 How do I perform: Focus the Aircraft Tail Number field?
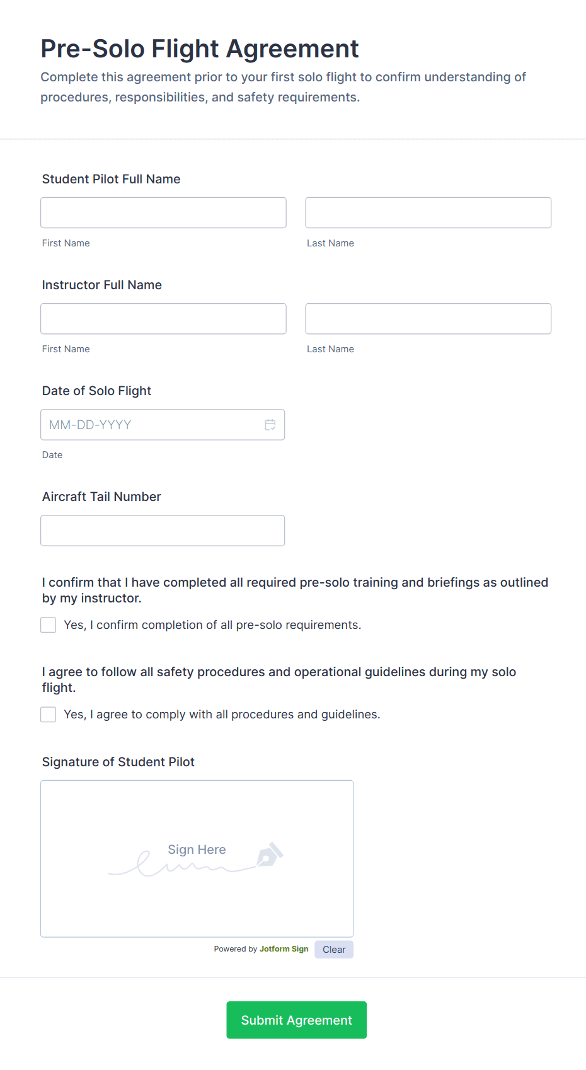pyautogui.click(x=162, y=530)
